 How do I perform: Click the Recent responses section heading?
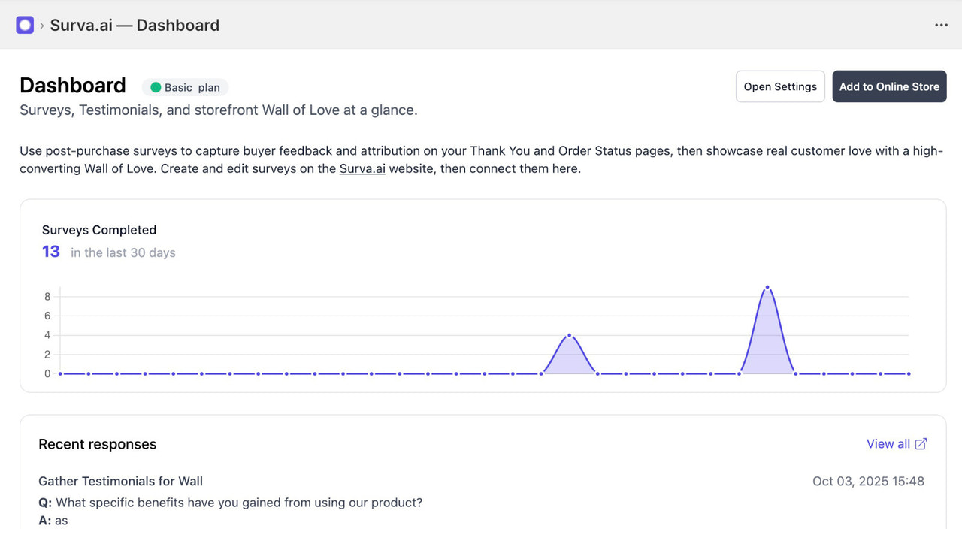[98, 444]
